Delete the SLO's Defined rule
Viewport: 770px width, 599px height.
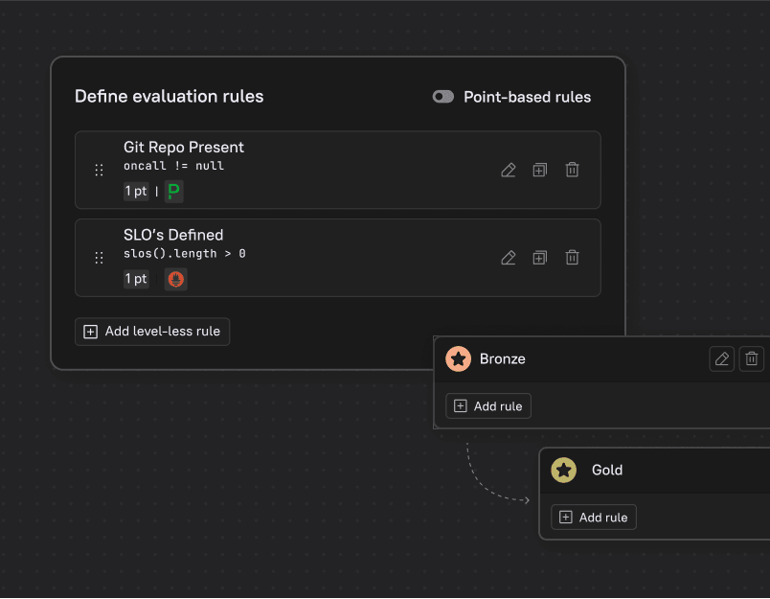pos(572,258)
